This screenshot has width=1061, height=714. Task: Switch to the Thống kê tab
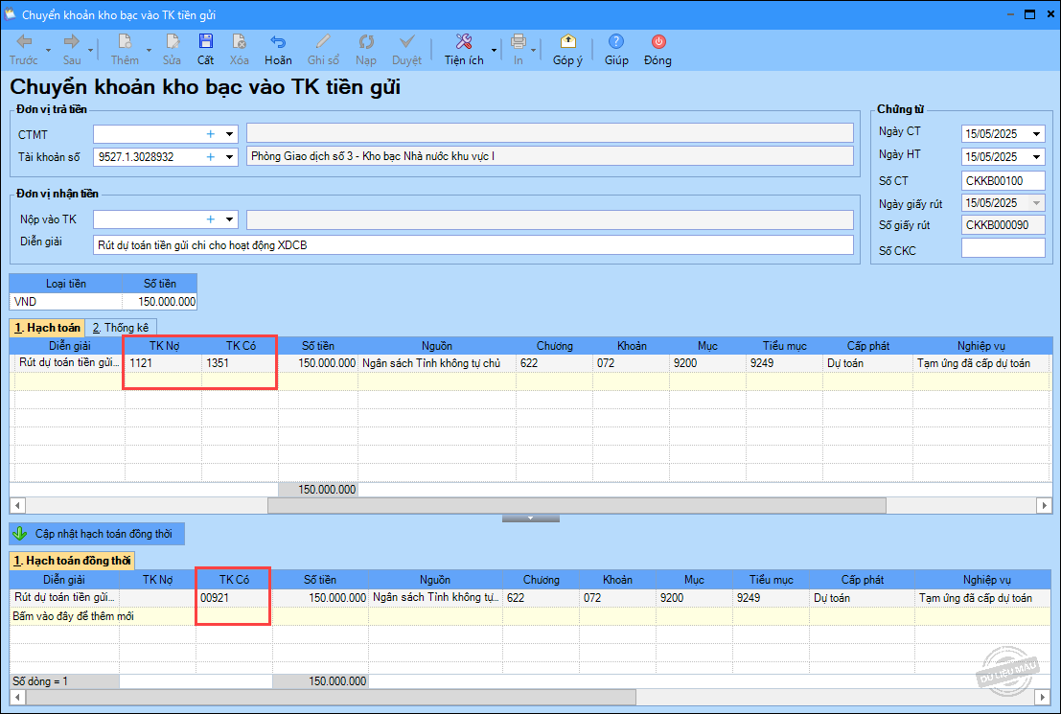coord(120,328)
